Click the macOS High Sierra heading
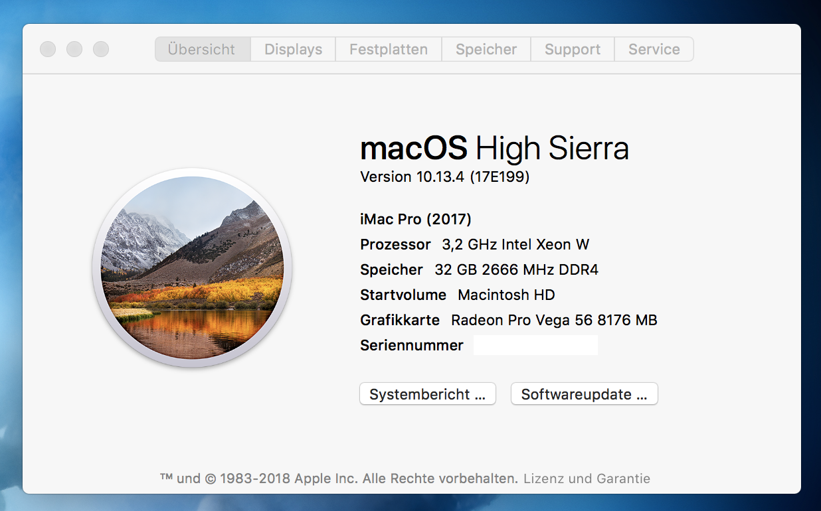The width and height of the screenshot is (821, 511). pos(494,149)
